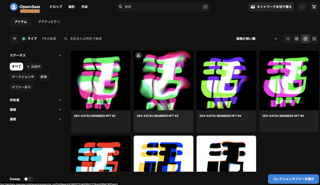Switch to mosaic view layout

314,39
